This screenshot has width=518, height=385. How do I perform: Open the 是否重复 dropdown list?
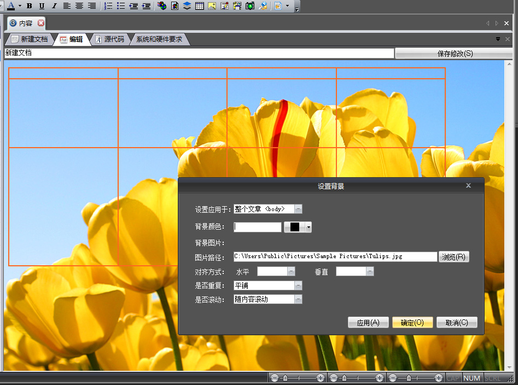[298, 285]
